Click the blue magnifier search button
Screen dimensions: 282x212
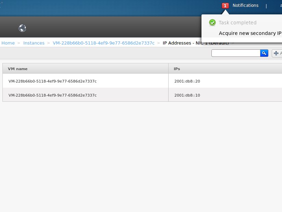(x=264, y=53)
